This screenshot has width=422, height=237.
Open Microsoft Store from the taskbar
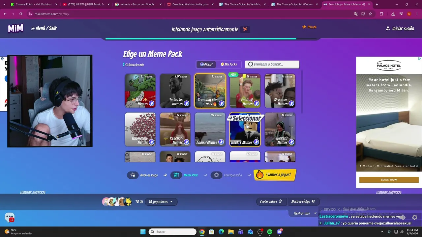click(212, 232)
